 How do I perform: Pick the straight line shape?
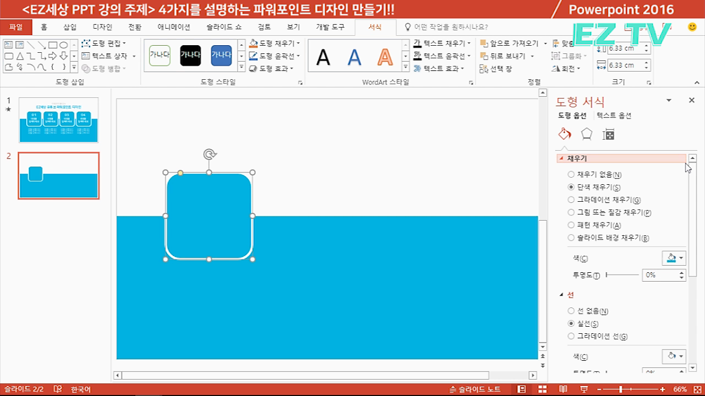click(x=31, y=45)
